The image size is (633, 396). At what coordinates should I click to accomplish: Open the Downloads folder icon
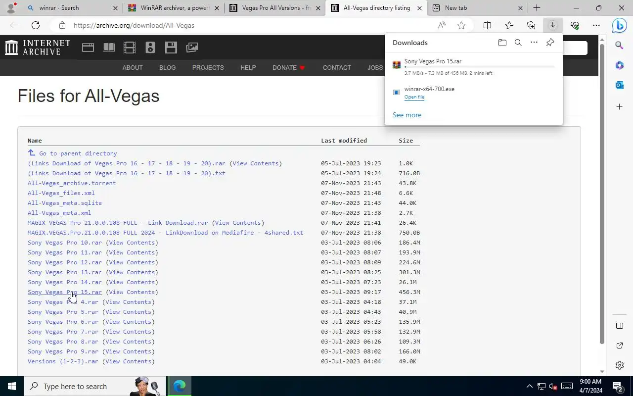[502, 43]
